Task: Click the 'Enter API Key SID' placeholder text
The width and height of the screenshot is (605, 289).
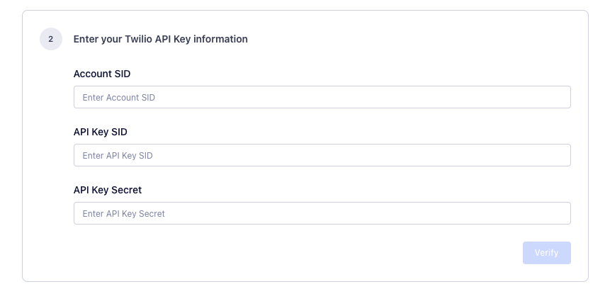Action: tap(118, 156)
